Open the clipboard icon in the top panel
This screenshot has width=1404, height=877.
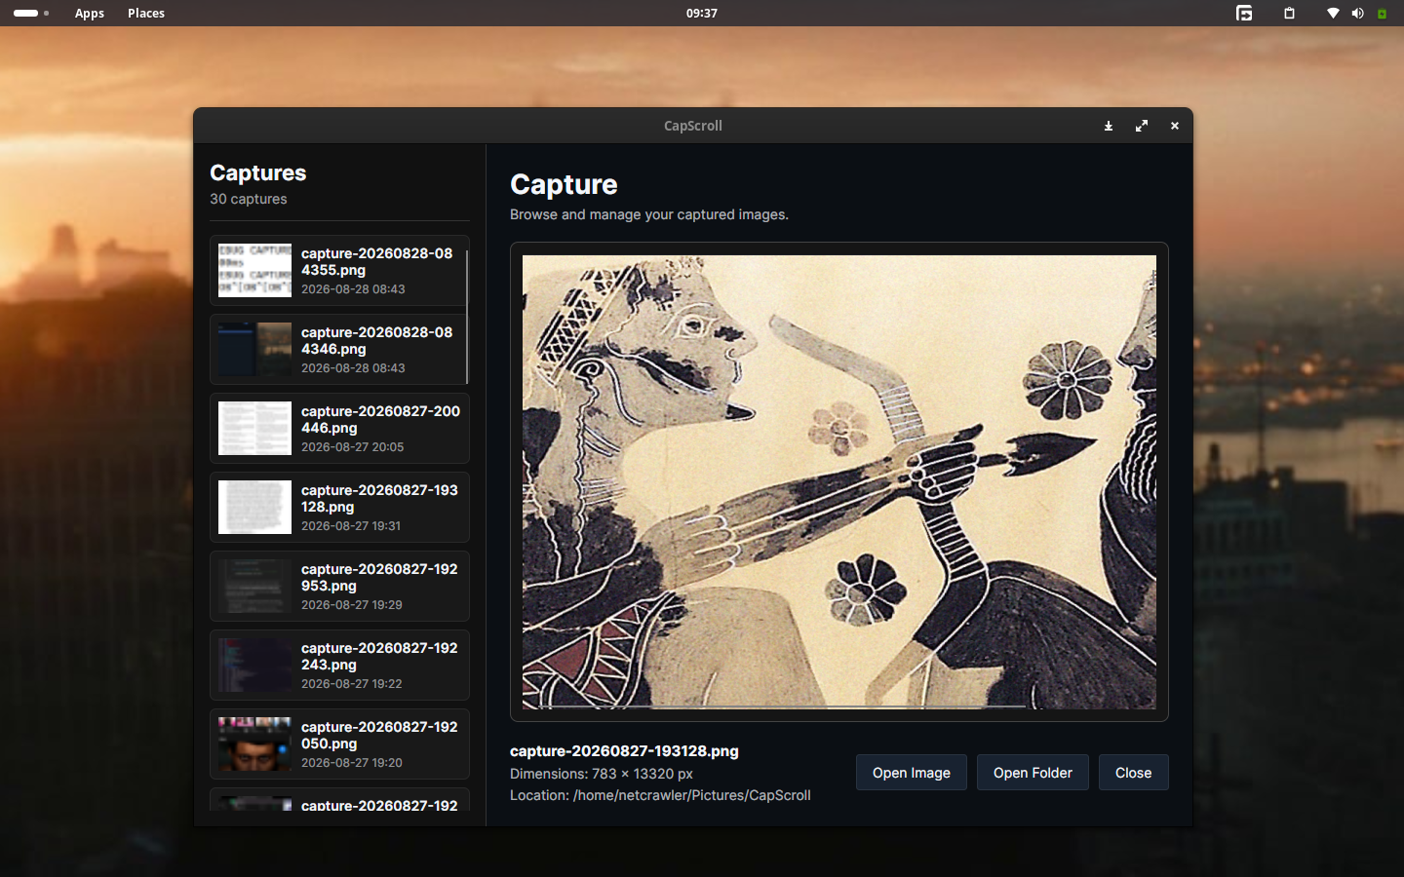point(1289,13)
